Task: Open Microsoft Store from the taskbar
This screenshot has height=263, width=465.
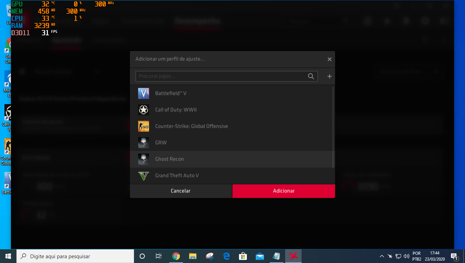Action: click(243, 256)
